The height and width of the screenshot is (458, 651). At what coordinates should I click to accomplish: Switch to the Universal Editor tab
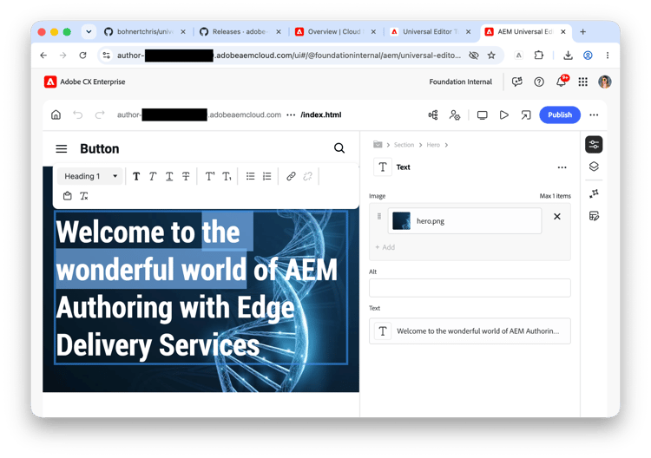[431, 31]
